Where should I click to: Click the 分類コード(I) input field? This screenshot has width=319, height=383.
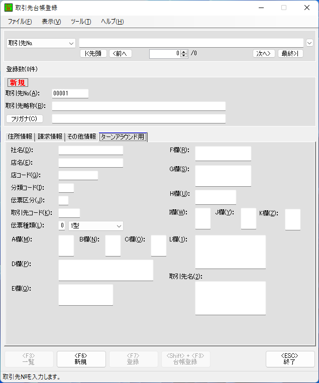coord(66,188)
